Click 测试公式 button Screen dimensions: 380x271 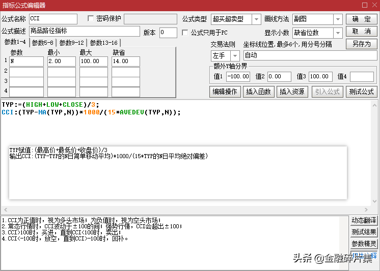click(361, 92)
